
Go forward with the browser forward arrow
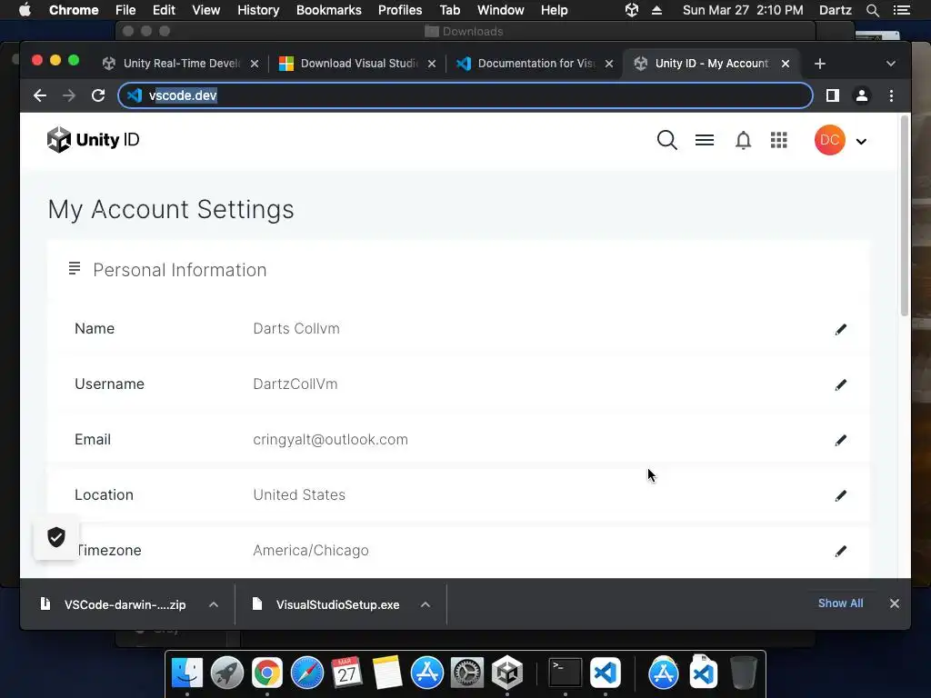point(69,95)
